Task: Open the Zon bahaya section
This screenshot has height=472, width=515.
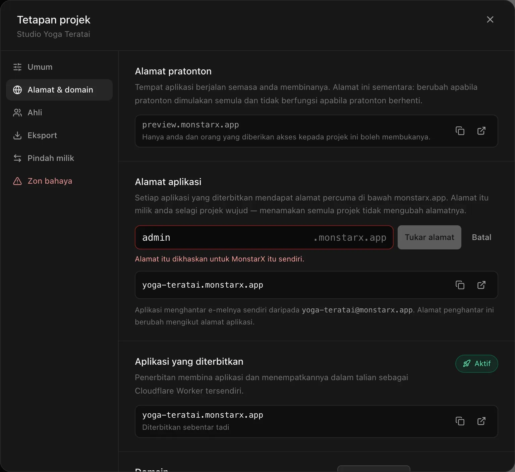Action: pyautogui.click(x=59, y=181)
